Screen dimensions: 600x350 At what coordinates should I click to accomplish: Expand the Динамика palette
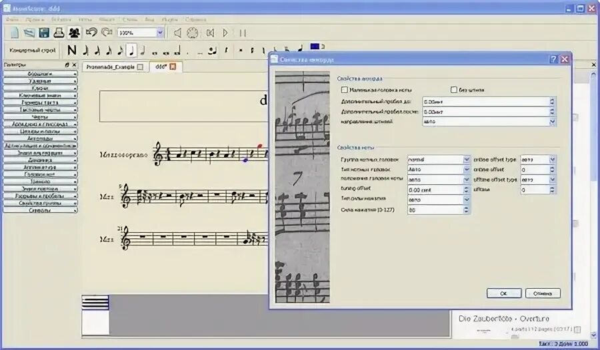point(40,160)
